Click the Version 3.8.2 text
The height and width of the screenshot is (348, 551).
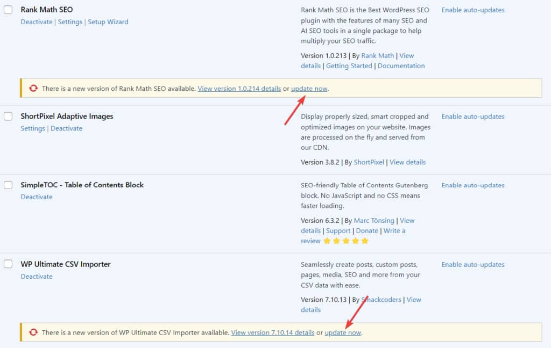320,162
